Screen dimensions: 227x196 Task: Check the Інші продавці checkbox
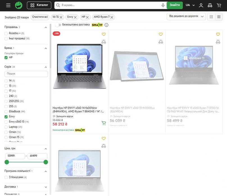click(6, 39)
